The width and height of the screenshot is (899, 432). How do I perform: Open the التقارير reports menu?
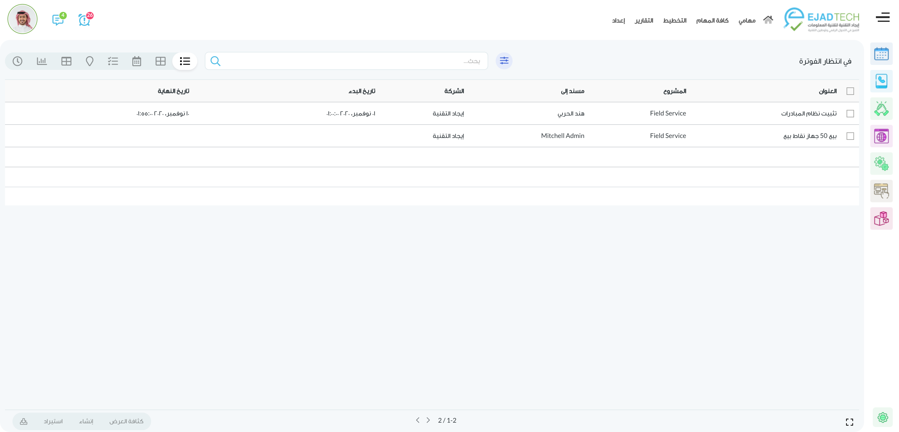point(644,21)
